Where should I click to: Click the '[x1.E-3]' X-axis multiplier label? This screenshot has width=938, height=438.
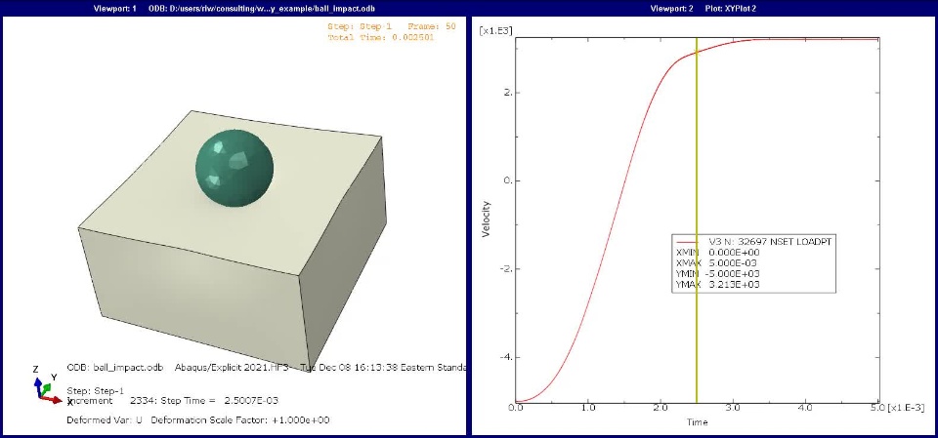[x=906, y=408]
